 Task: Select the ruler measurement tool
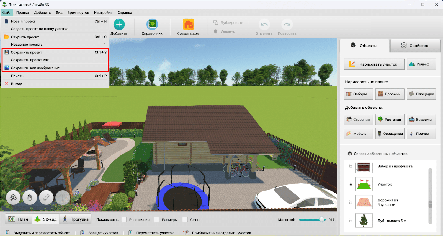(46, 198)
